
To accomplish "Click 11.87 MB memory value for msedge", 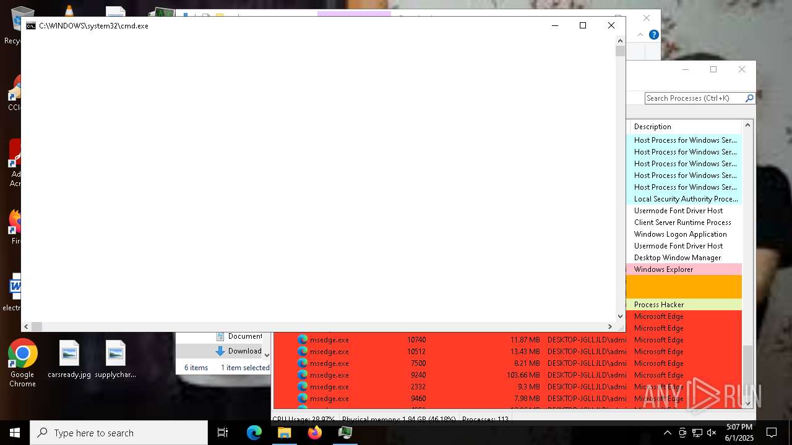I will tap(525, 340).
